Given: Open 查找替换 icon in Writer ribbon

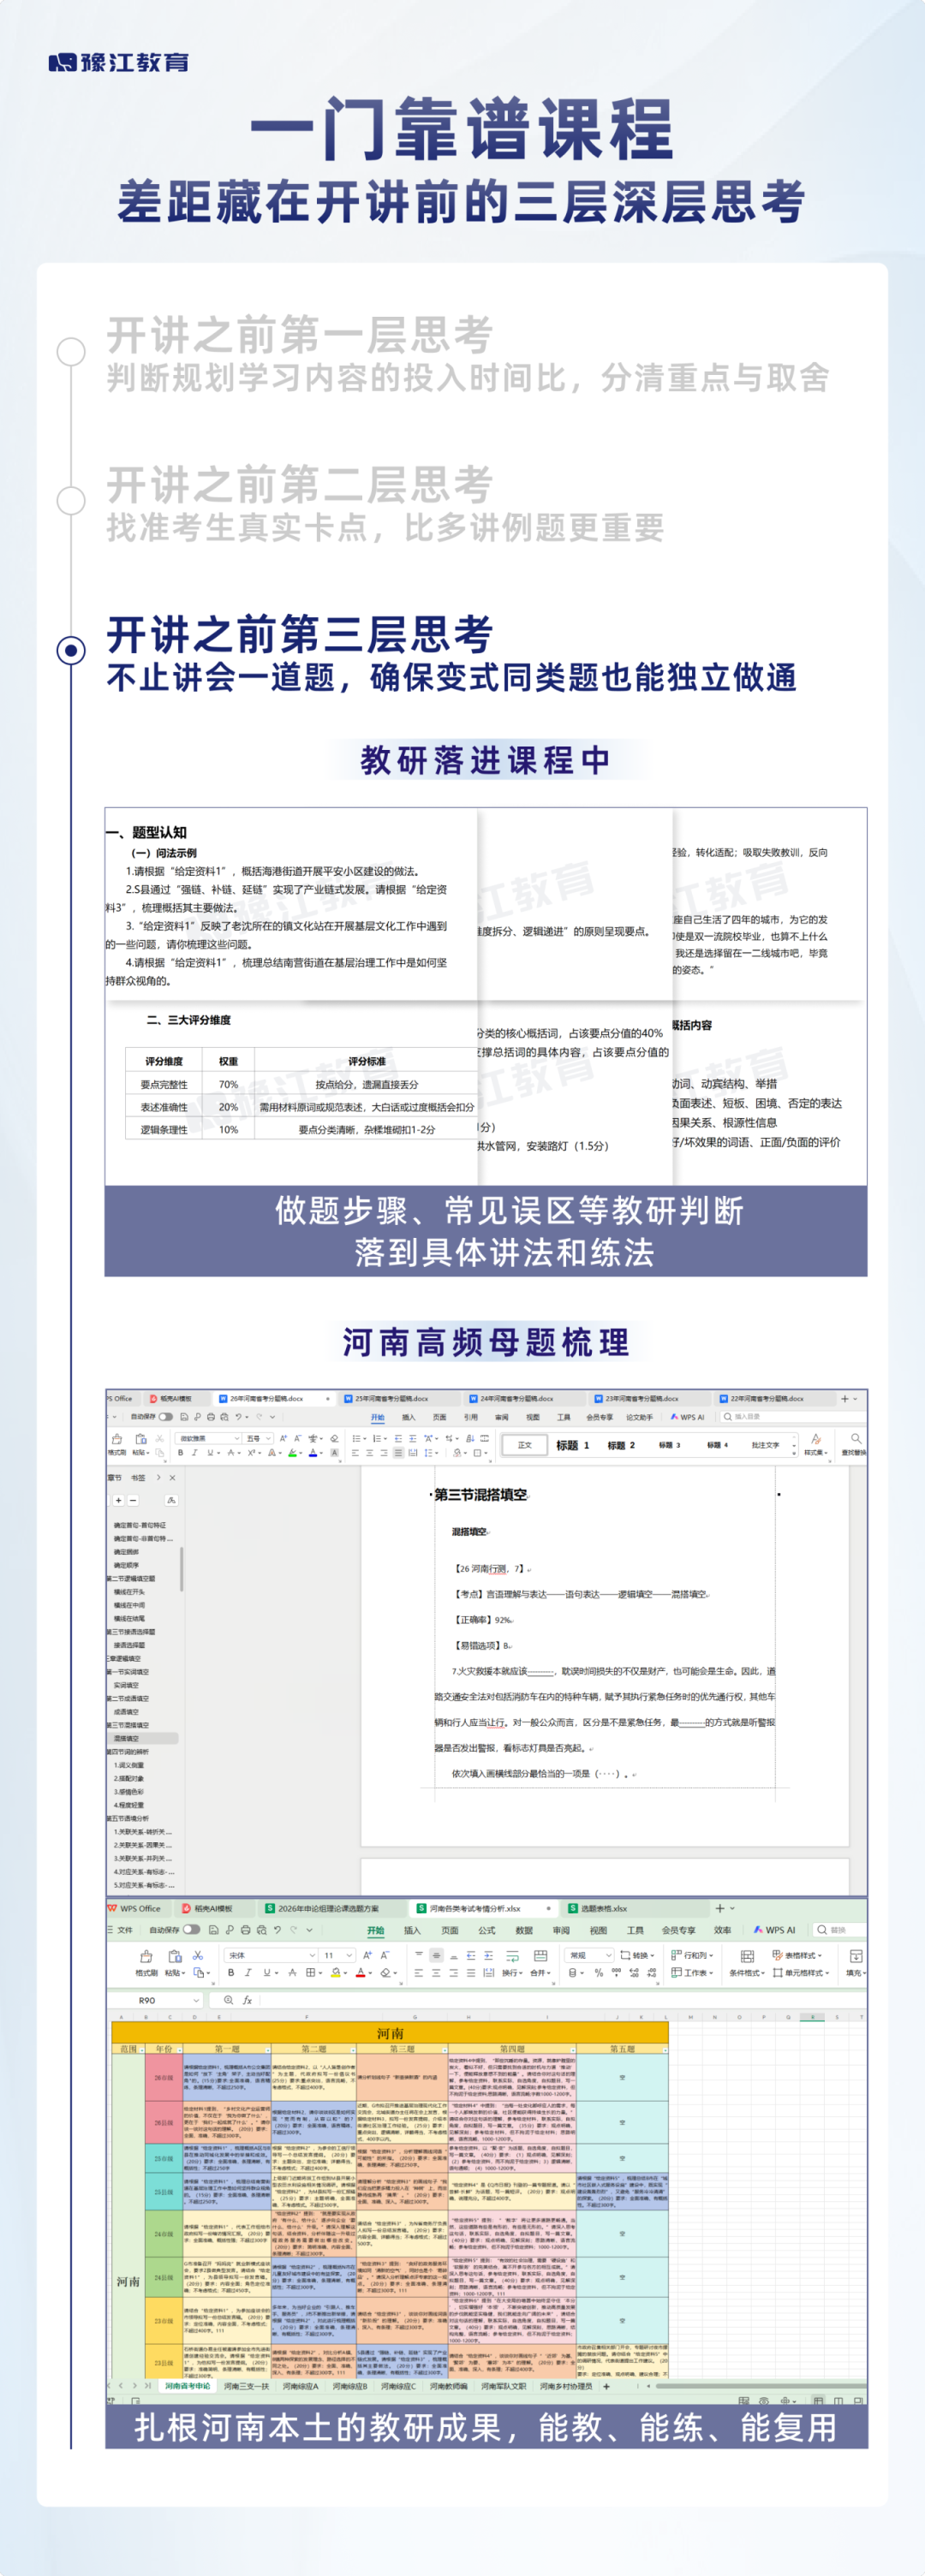Looking at the screenshot, I should pyautogui.click(x=855, y=1444).
